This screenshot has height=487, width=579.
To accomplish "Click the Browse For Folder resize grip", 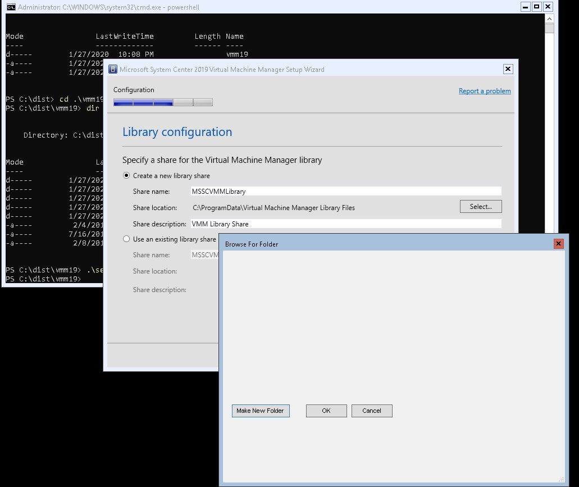I will (561, 479).
